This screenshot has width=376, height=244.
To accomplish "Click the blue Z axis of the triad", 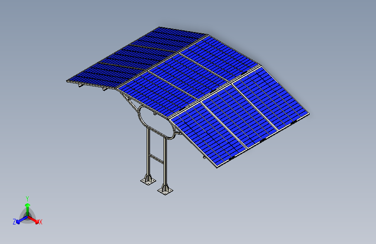I will click(22, 220).
